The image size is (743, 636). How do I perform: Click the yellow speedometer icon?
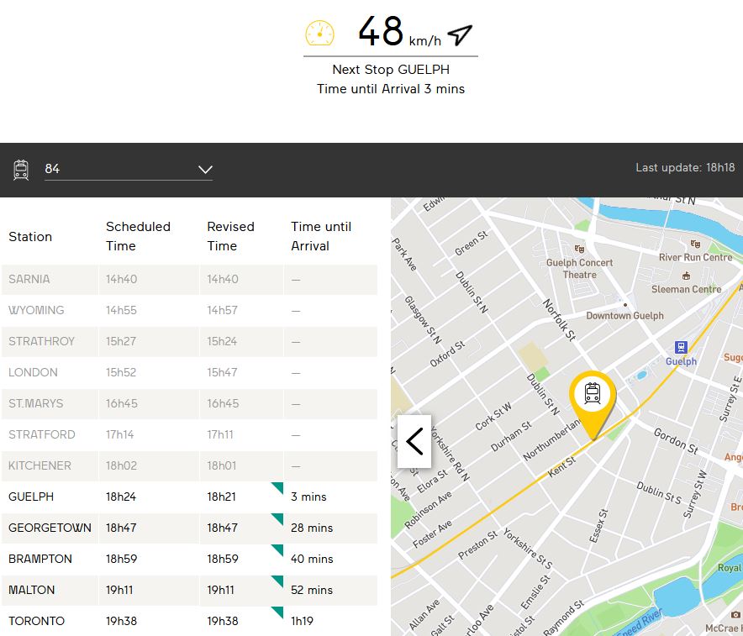tap(319, 33)
